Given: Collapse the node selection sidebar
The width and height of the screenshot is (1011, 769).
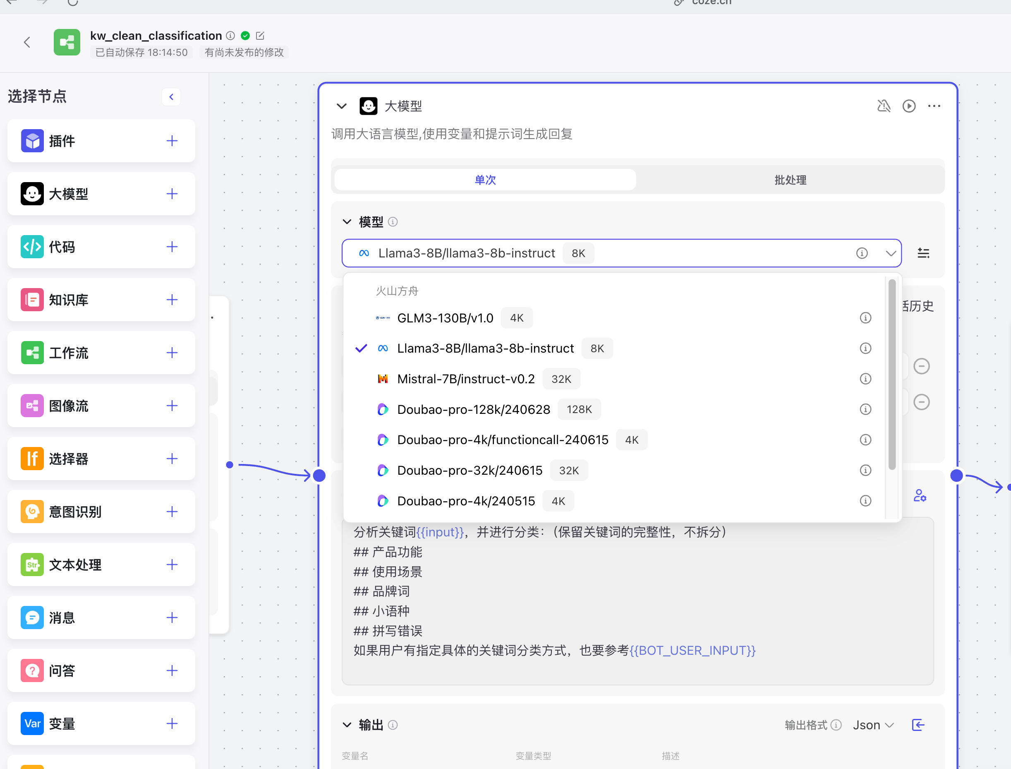Looking at the screenshot, I should pyautogui.click(x=172, y=97).
